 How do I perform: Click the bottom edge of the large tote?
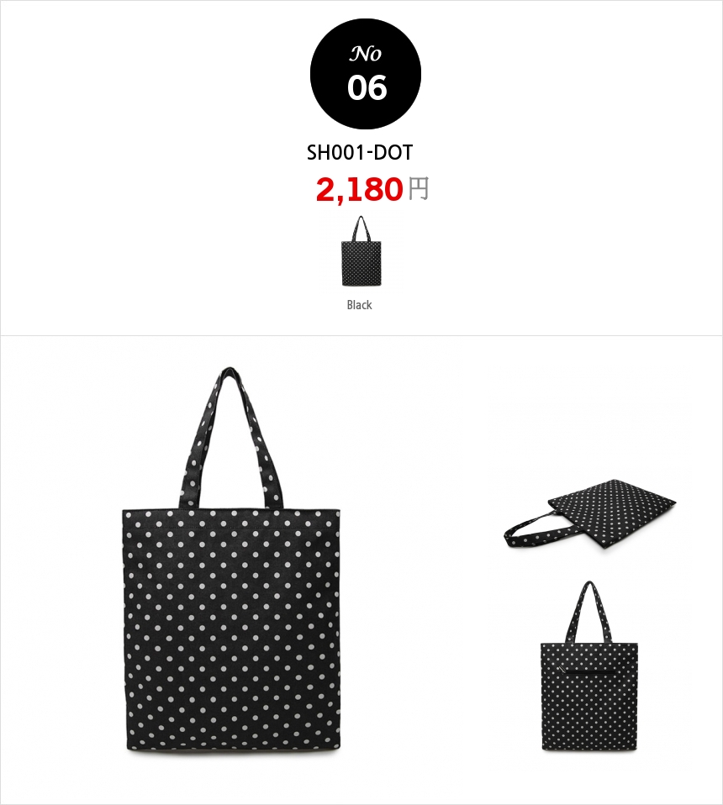[x=234, y=750]
